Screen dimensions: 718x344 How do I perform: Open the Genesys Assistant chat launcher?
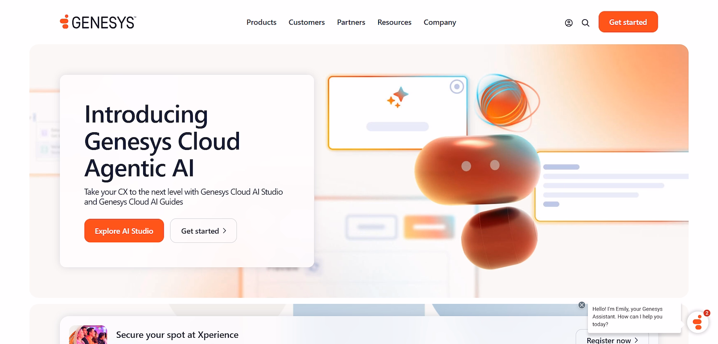pos(698,322)
